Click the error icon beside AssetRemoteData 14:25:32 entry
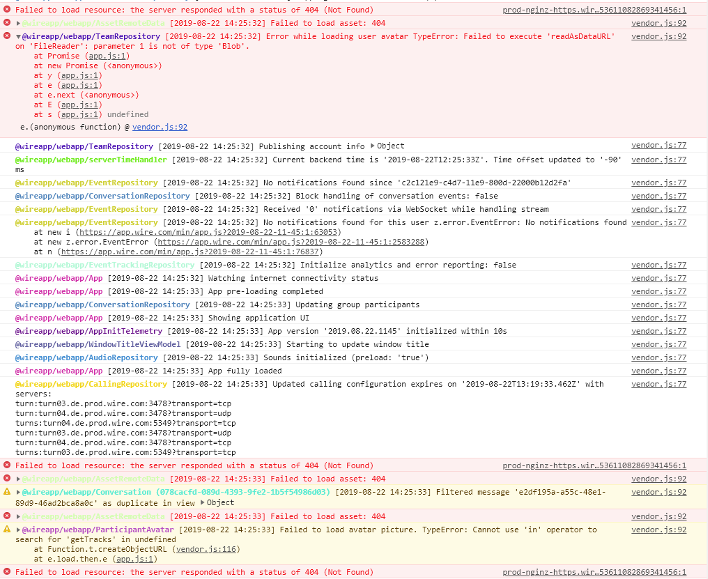 tap(7, 22)
